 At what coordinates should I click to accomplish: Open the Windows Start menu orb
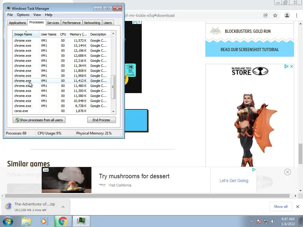(8, 221)
